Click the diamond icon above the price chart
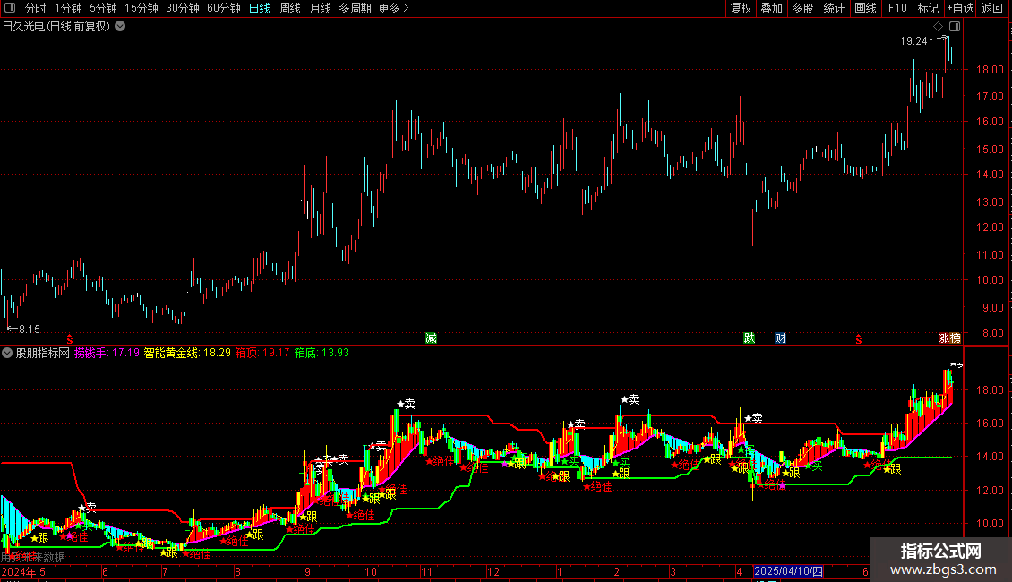The height and width of the screenshot is (582, 1012). 939,27
